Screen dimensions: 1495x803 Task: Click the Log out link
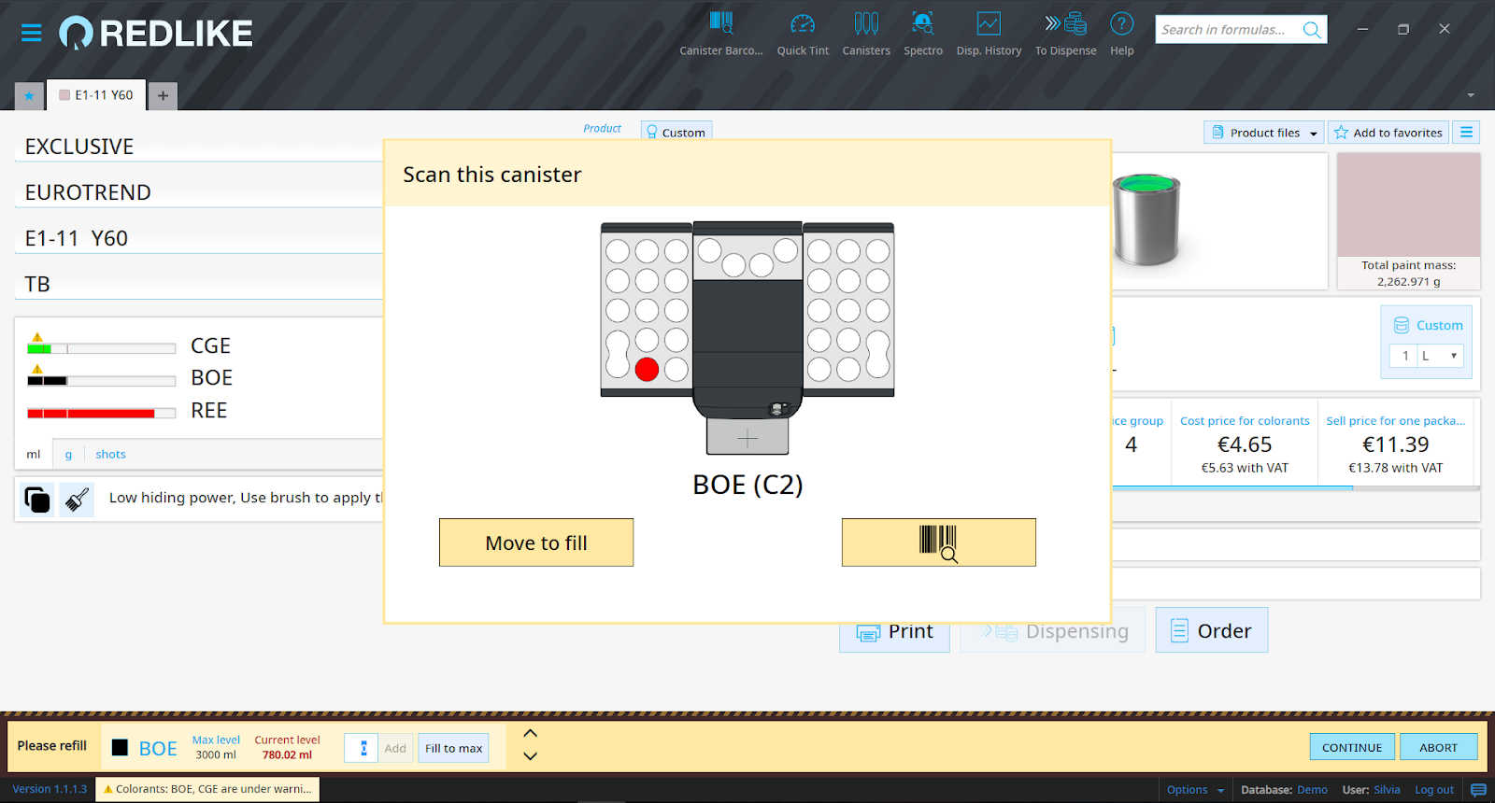pyautogui.click(x=1434, y=790)
